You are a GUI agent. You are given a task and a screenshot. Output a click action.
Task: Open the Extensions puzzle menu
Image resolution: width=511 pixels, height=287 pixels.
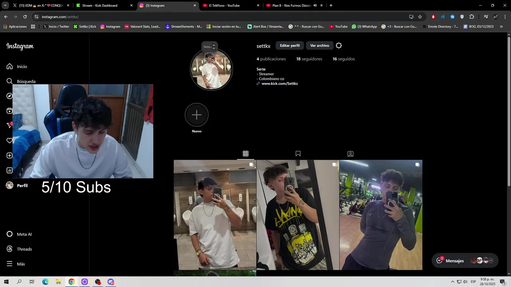pyautogui.click(x=471, y=17)
